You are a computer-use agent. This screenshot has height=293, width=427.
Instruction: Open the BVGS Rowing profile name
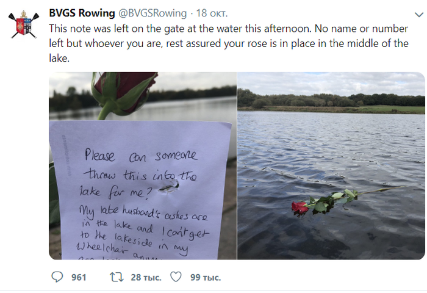(x=82, y=13)
